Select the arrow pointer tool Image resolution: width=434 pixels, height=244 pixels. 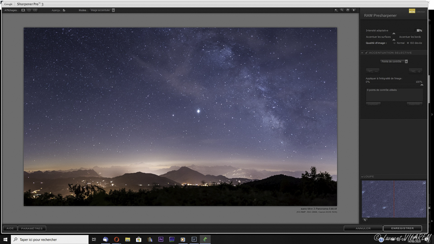coord(336,10)
